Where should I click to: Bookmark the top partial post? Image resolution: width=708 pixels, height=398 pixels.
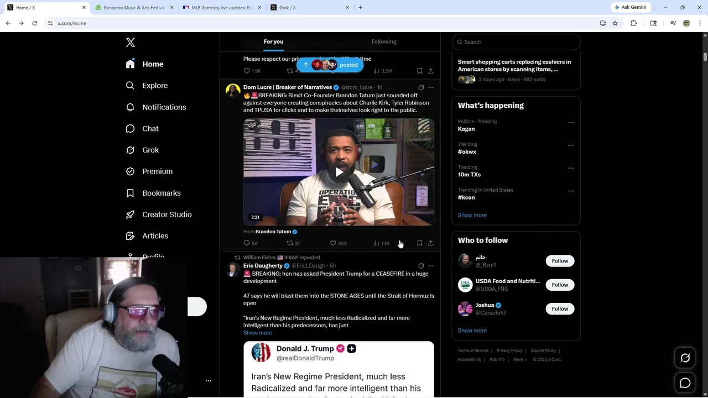pos(419,71)
